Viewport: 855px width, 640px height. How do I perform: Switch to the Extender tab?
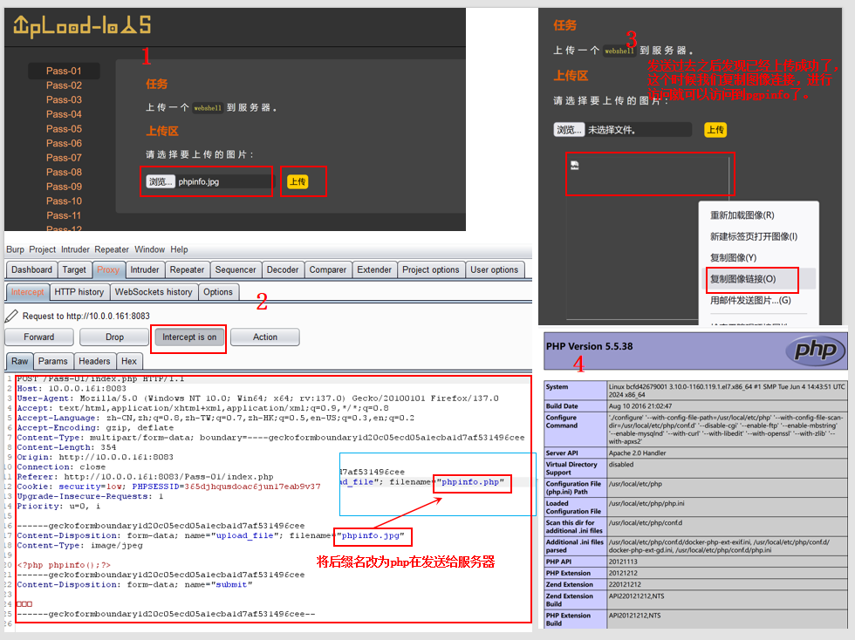click(374, 269)
